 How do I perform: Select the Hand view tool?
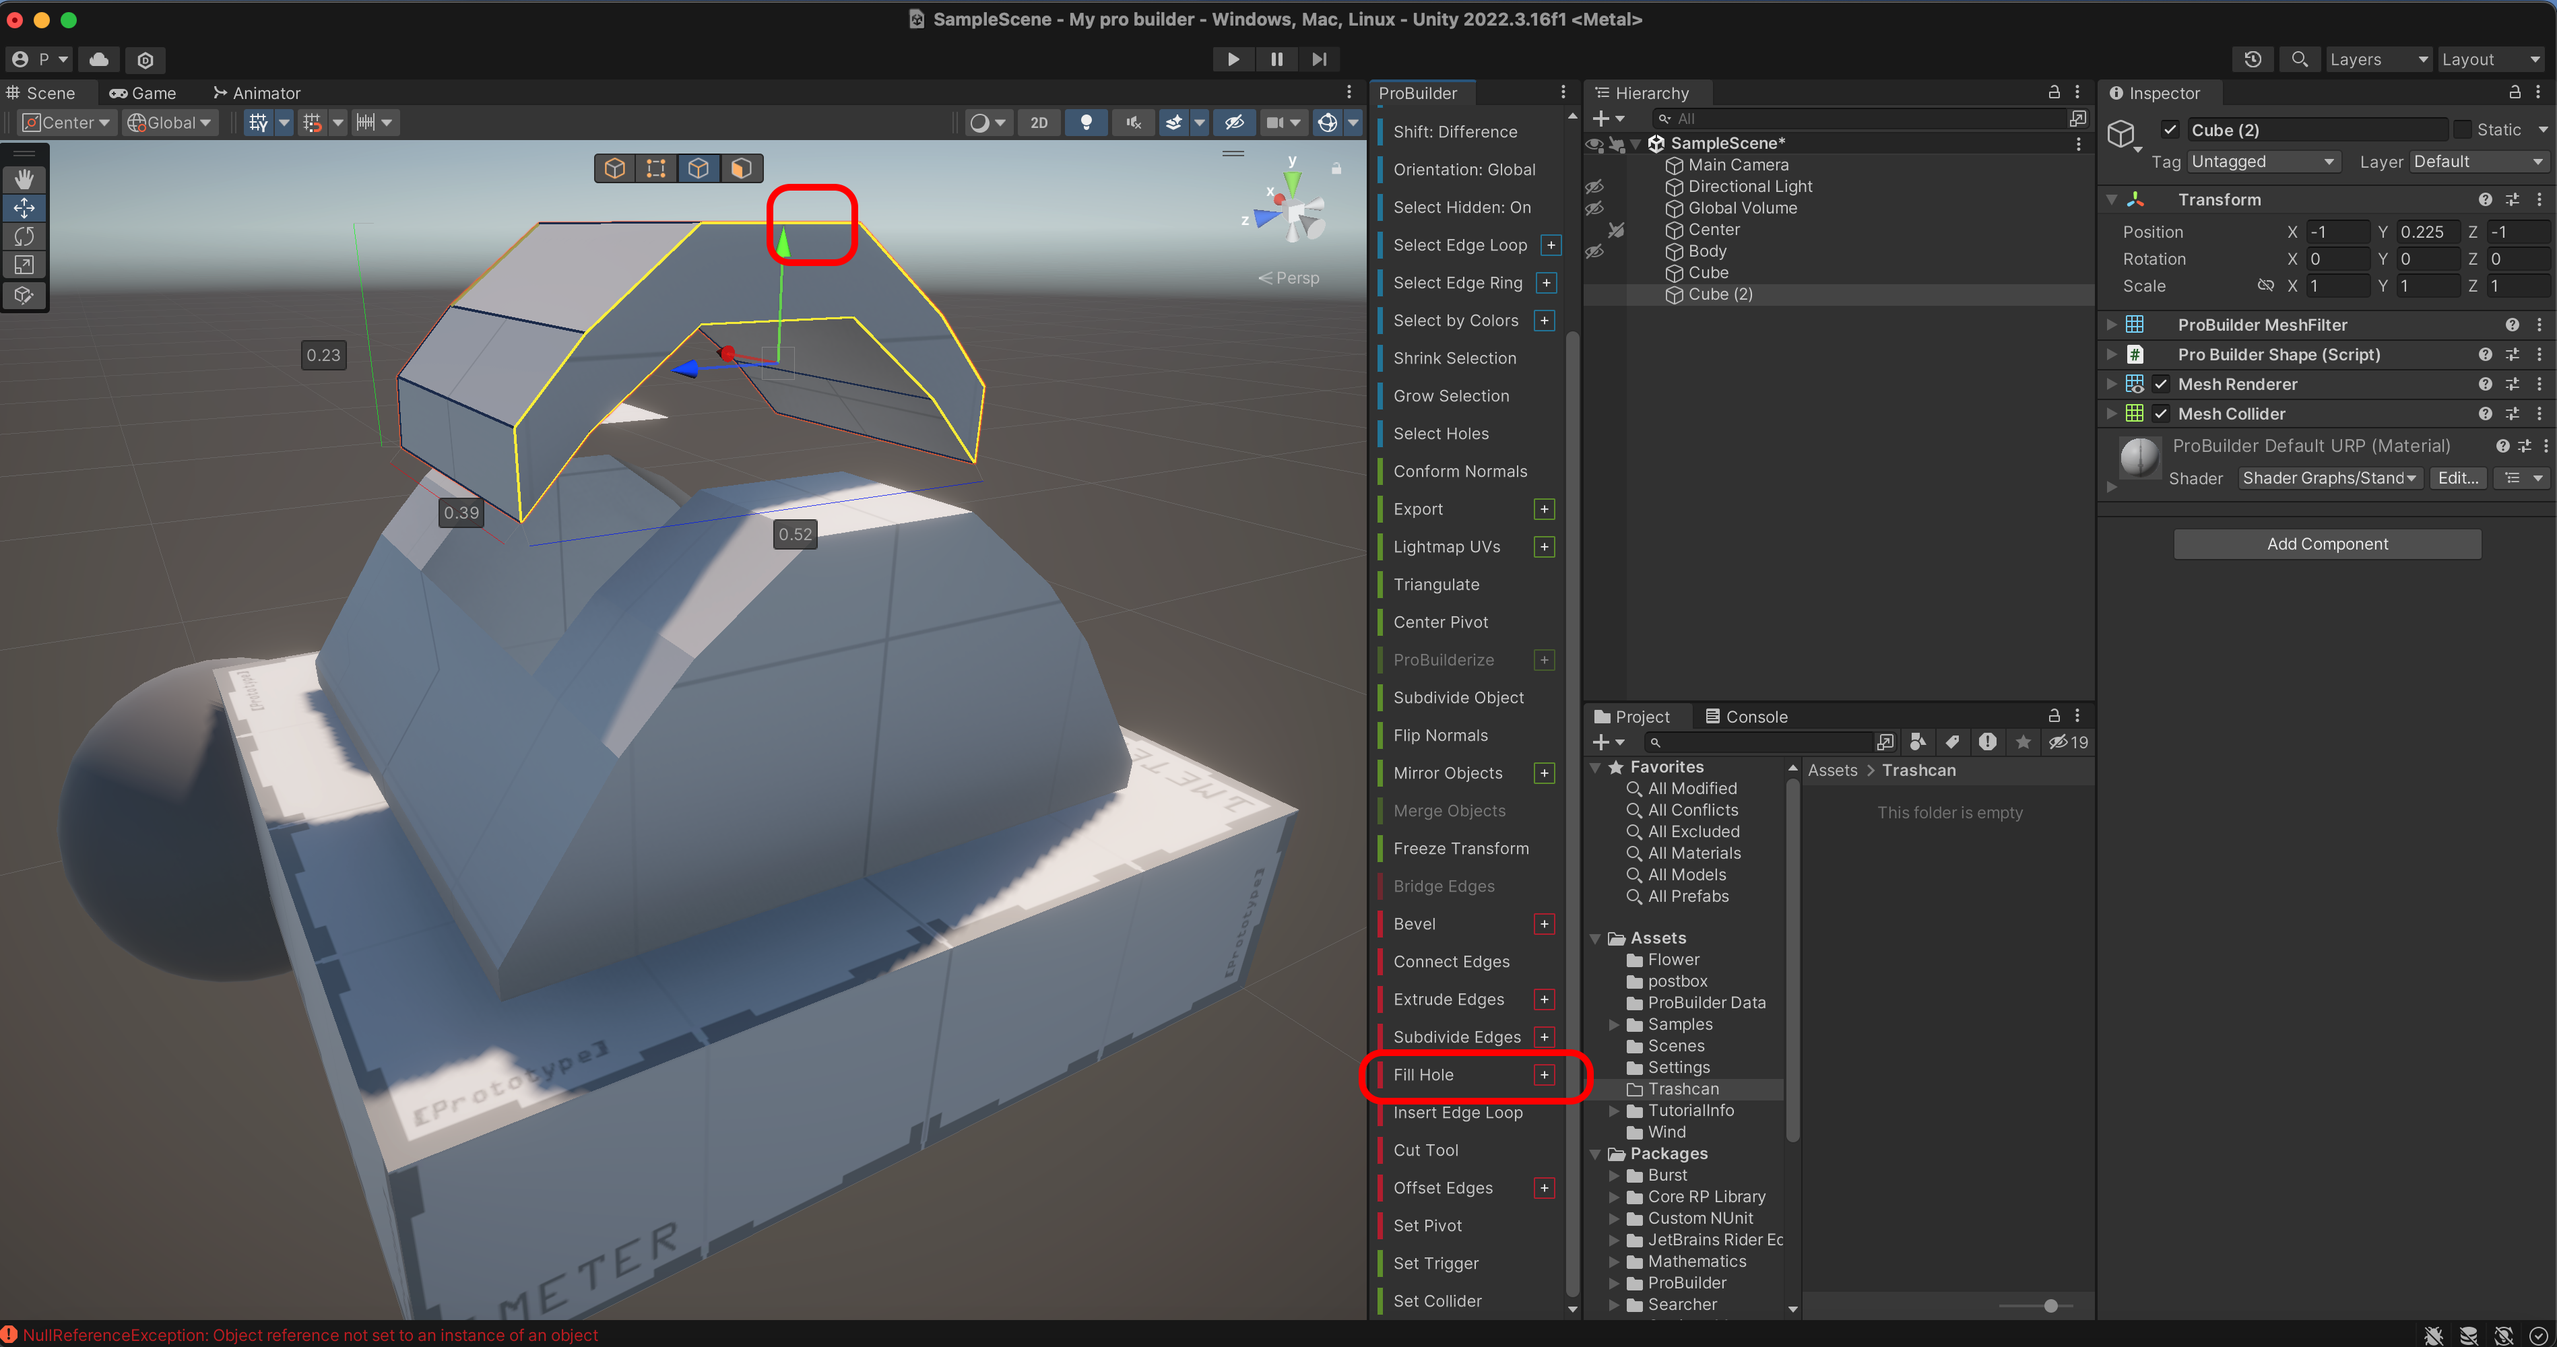tap(24, 178)
